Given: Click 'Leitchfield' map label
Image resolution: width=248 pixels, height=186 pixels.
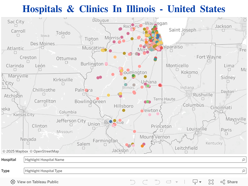Looking at the screenshot, I should click(x=186, y=148).
